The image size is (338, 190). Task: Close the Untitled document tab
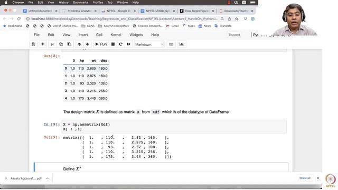[57, 11]
